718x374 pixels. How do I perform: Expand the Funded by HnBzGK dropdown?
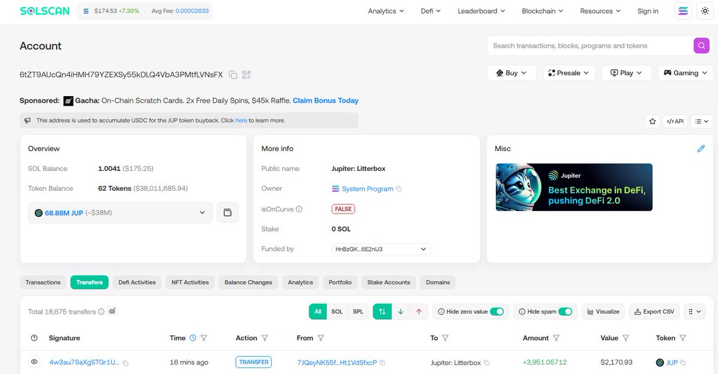(381, 249)
